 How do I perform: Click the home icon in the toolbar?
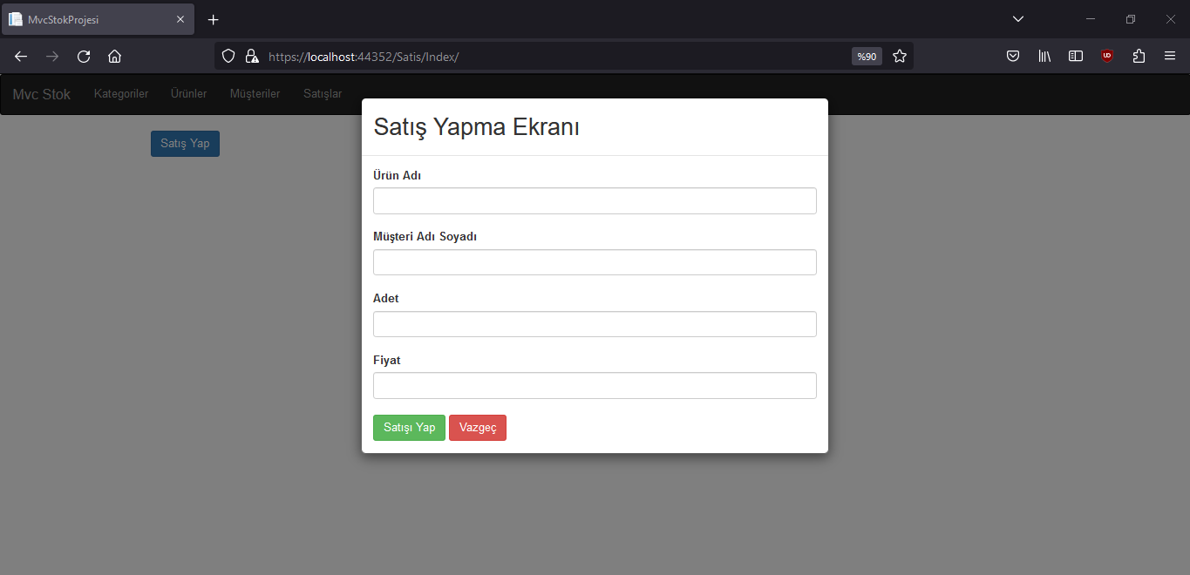[114, 56]
